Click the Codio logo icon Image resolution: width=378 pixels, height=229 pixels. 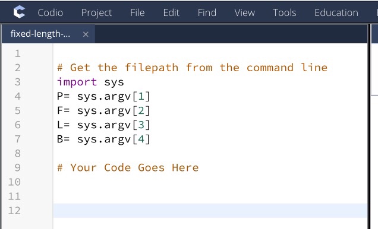19,12
